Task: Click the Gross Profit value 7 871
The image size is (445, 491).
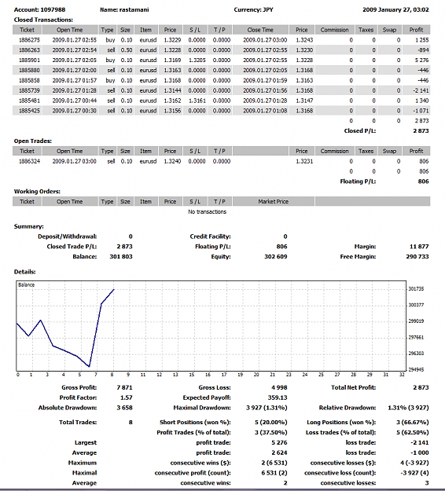Action: tap(124, 387)
